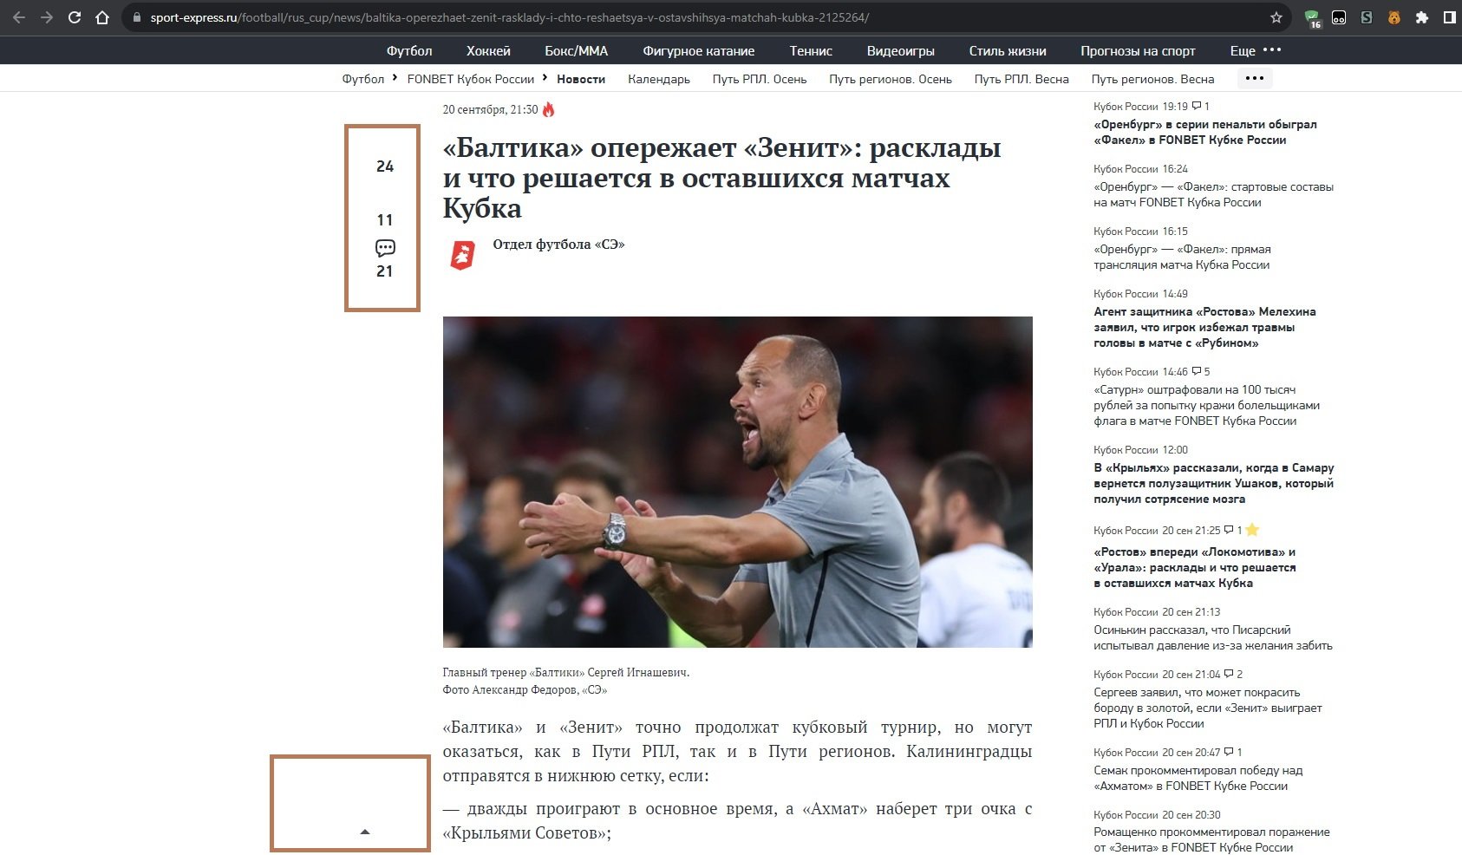Open the S-letter extension icon
The width and height of the screenshot is (1462, 855).
(x=1368, y=16)
